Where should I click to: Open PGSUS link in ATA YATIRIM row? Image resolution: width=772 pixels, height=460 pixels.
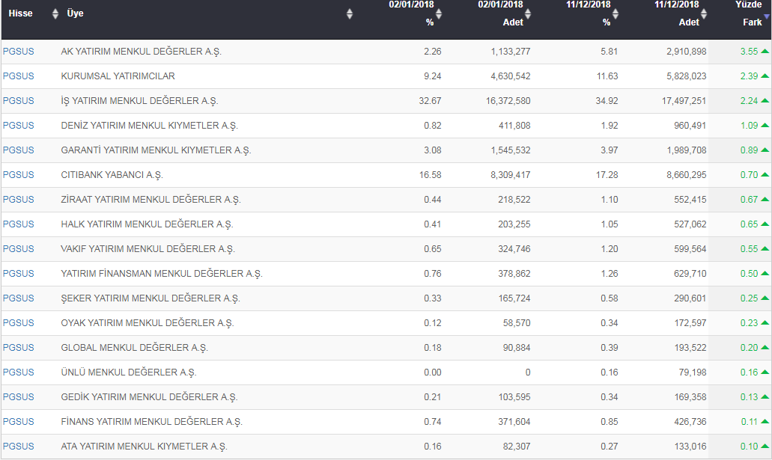tap(18, 447)
